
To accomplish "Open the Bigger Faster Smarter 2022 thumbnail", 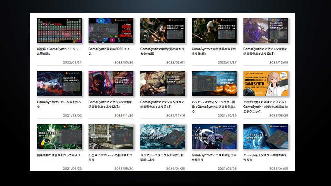I will coord(111,30).
